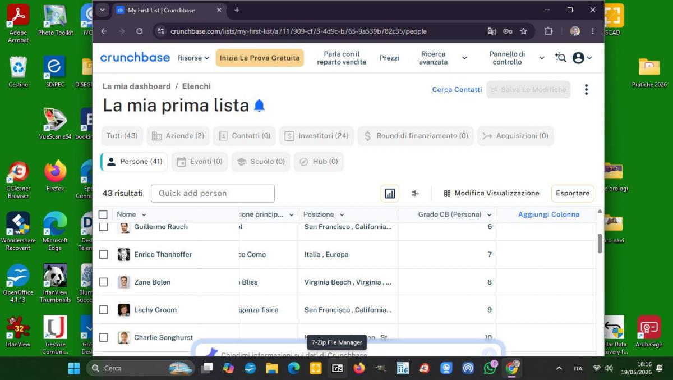Screen dimensions: 673x380
Task: Click the notification bell next to list title
Action: (x=259, y=106)
